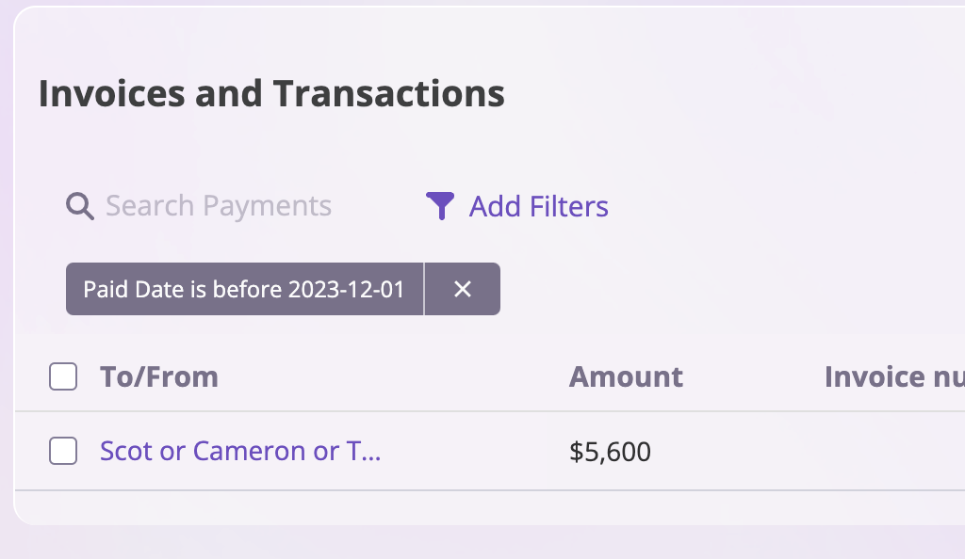
Task: Open the Add Filters link
Action: [517, 206]
